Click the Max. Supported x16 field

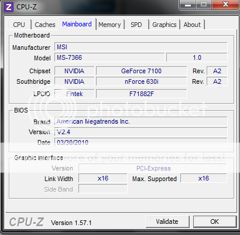coord(204,178)
